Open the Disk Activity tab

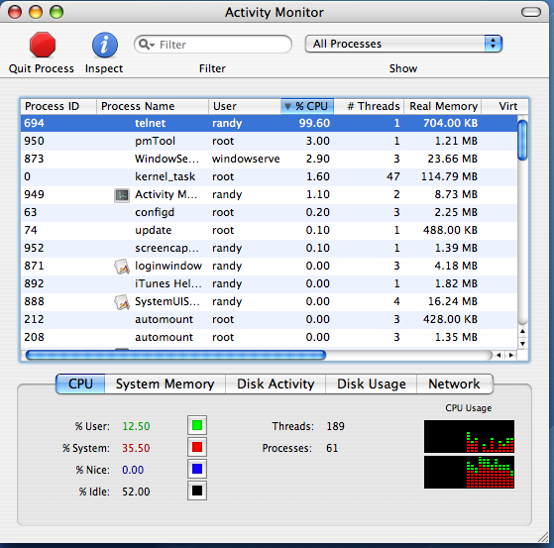[x=276, y=384]
